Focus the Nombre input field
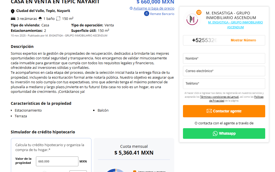 (224, 59)
